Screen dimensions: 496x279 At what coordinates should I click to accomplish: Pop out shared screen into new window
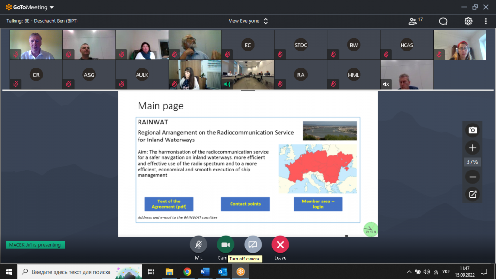[x=473, y=194]
